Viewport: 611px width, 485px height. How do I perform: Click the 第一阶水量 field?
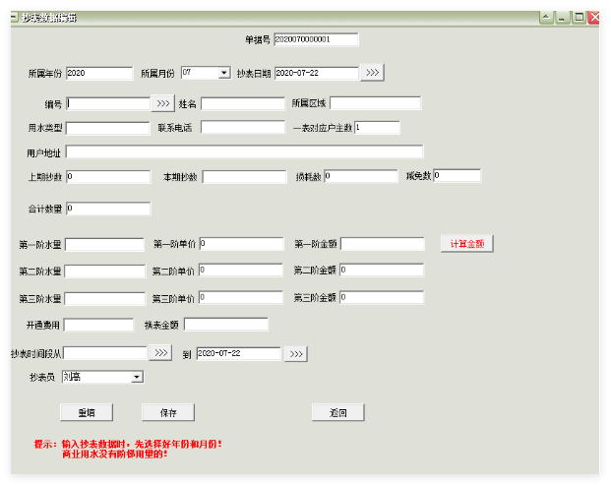pos(104,244)
